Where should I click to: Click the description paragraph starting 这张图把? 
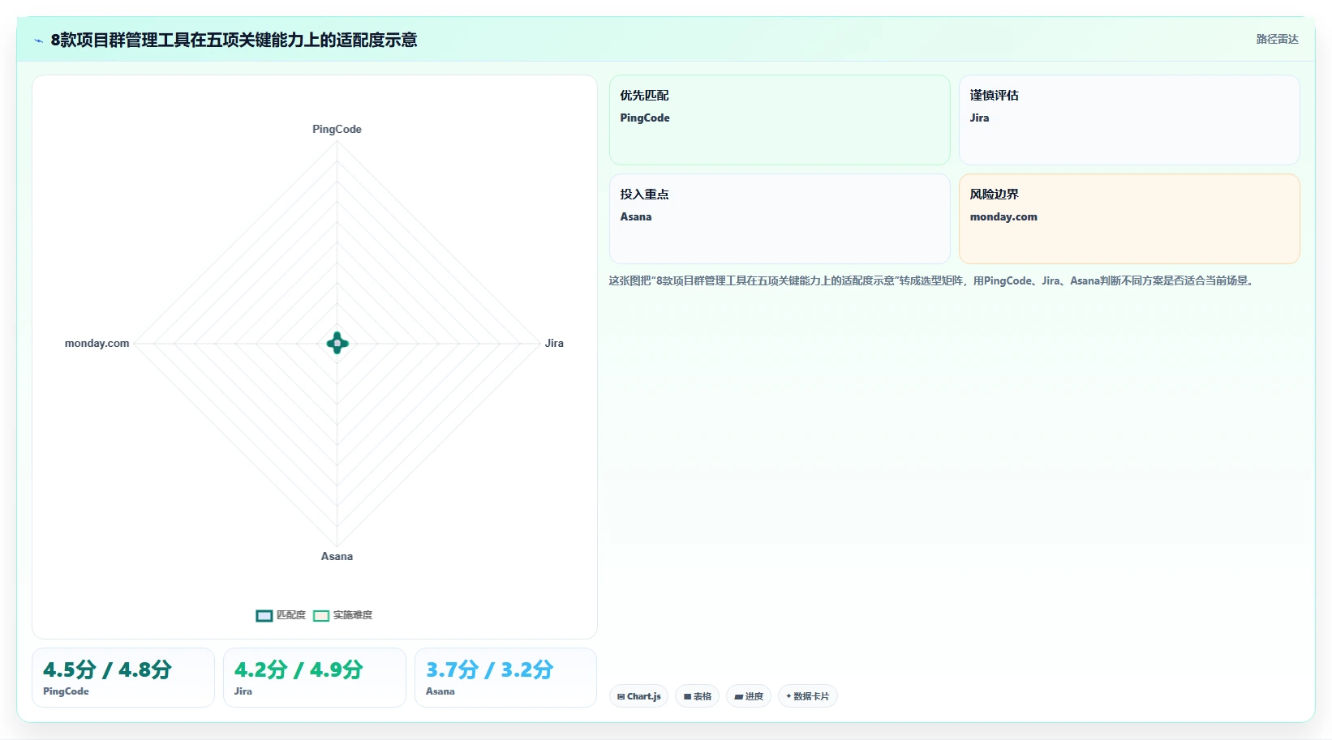point(933,280)
